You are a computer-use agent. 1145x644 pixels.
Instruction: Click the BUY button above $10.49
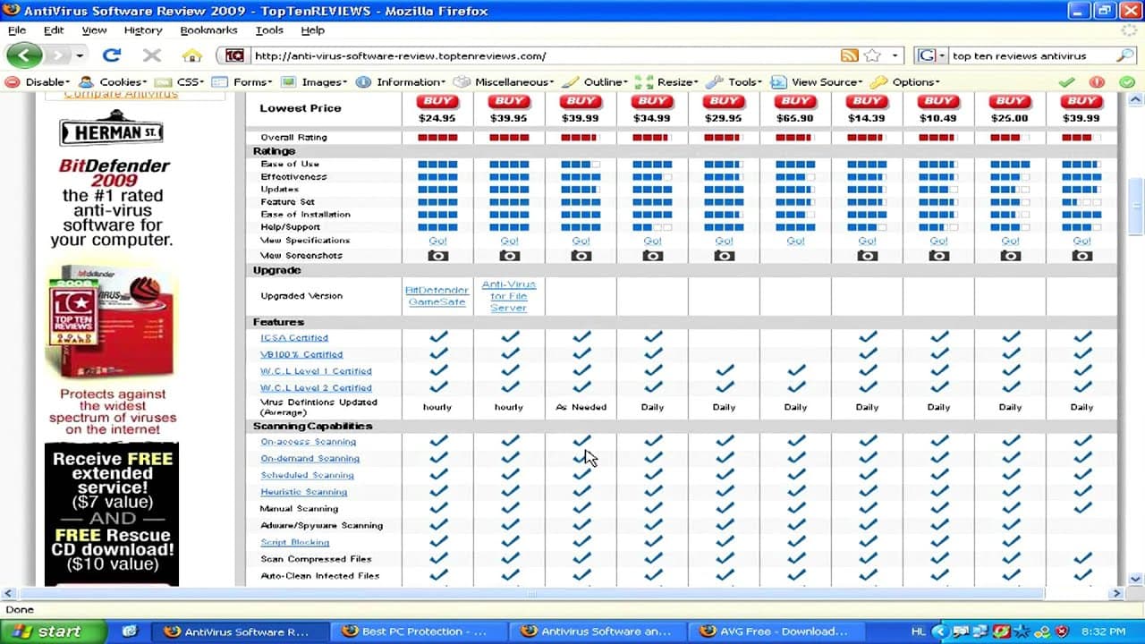(x=938, y=101)
